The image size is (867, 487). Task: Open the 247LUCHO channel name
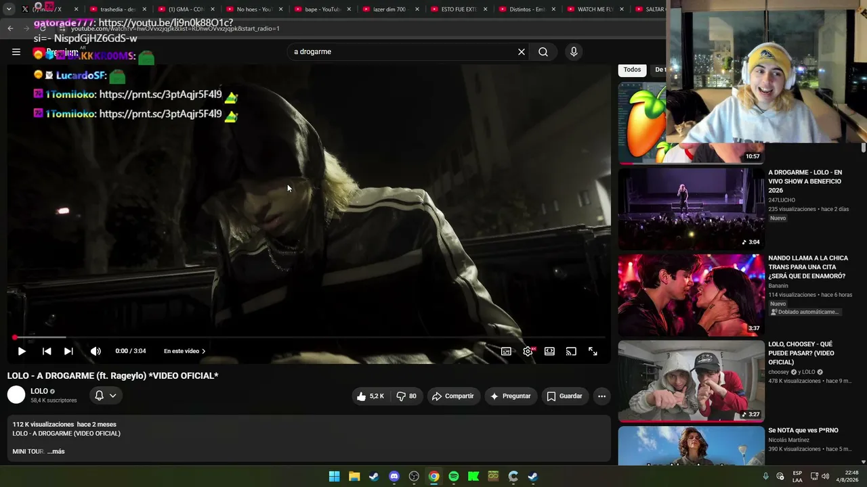coord(782,200)
